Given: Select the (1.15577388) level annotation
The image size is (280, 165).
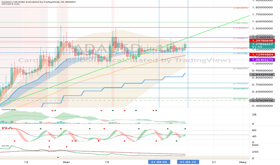Looking at the screenshot, I should pyautogui.click(x=241, y=53).
